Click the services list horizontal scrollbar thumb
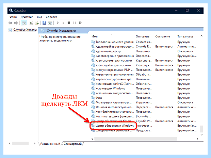211x158 pixels. coord(135,139)
